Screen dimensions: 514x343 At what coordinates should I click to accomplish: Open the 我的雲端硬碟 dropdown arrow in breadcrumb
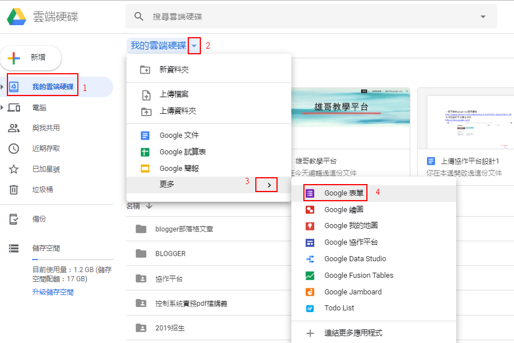pos(194,46)
